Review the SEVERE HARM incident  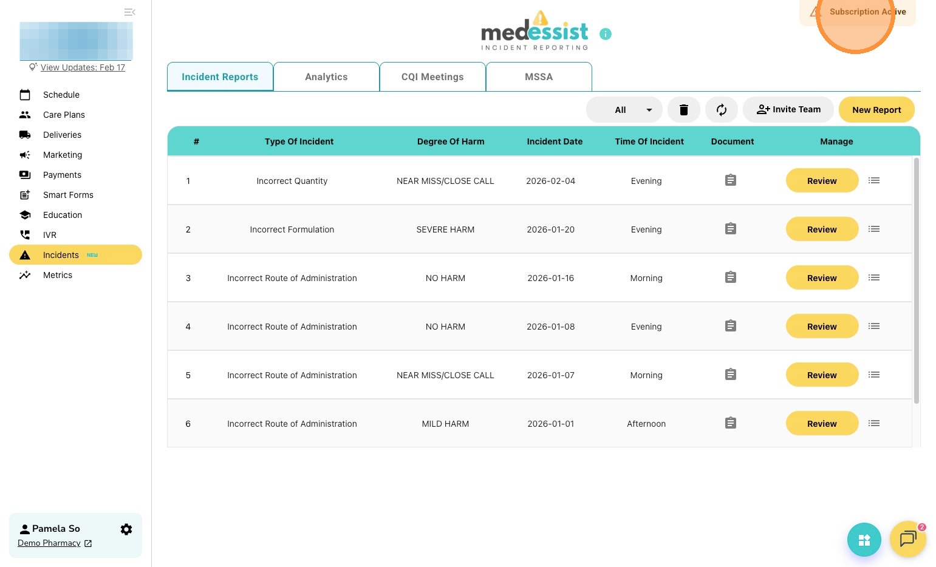[x=822, y=229]
